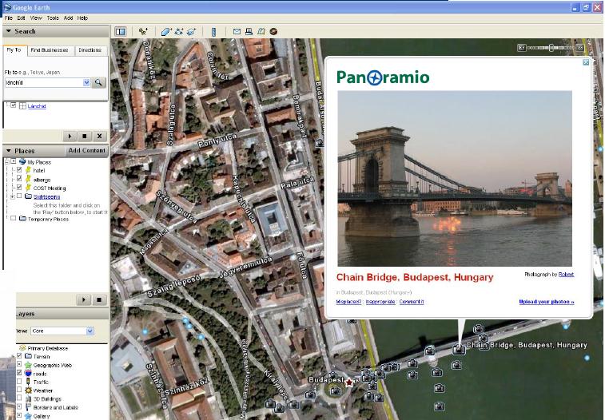Enable the Weather layer checkbox
The height and width of the screenshot is (420, 605).
click(x=19, y=390)
